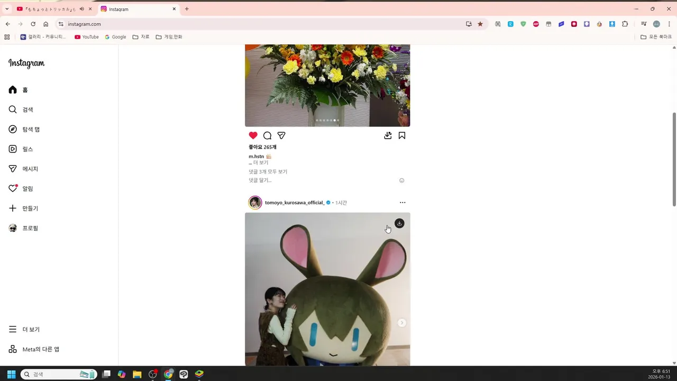Open OBS Studio from the taskbar
Screen dimensions: 677x381
[153, 374]
